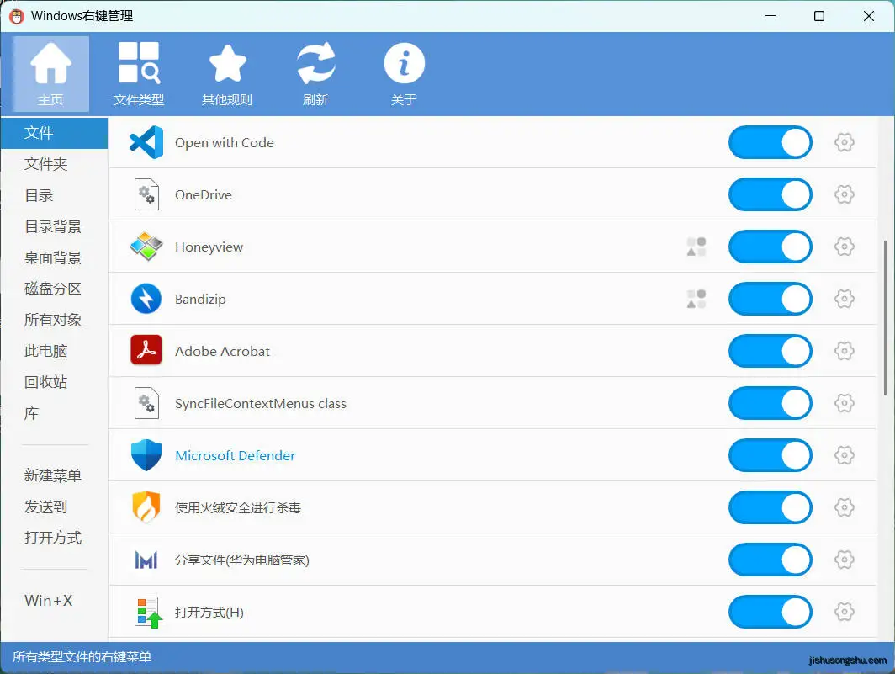The height and width of the screenshot is (674, 895).
Task: Click the settings gear for 打开方式(H)
Action: pyautogui.click(x=845, y=612)
